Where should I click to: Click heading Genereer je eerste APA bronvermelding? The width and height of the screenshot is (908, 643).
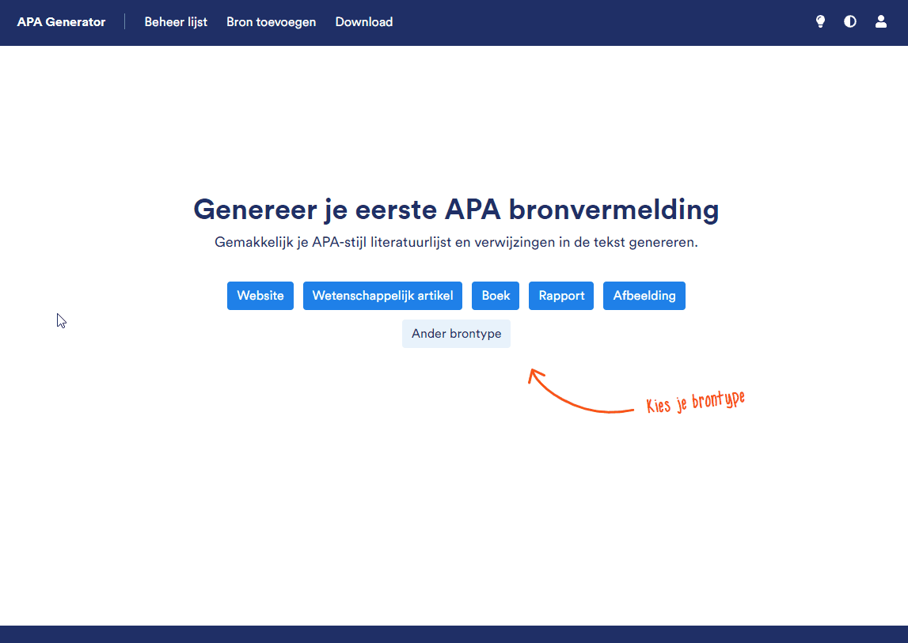tap(456, 210)
